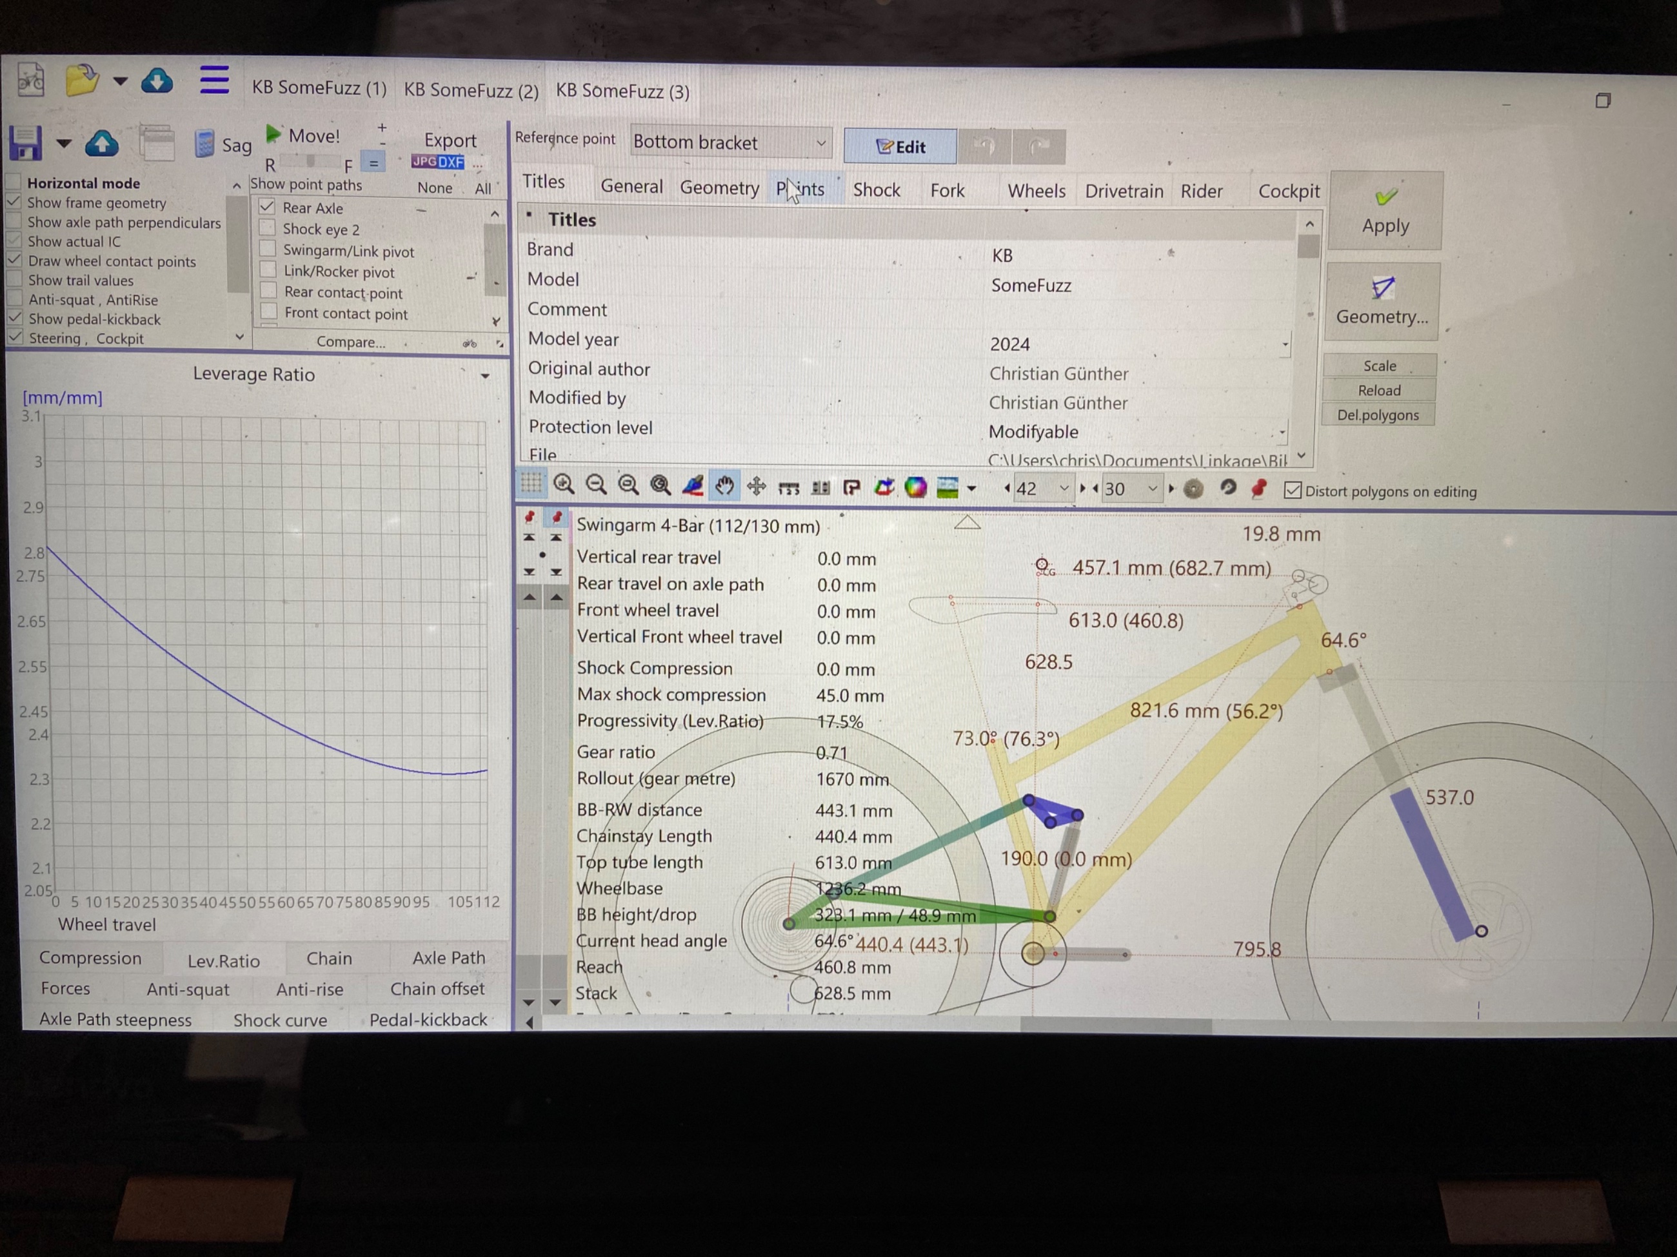1677x1257 pixels.
Task: Click the small bicycle icon beside Compare
Action: point(470,343)
